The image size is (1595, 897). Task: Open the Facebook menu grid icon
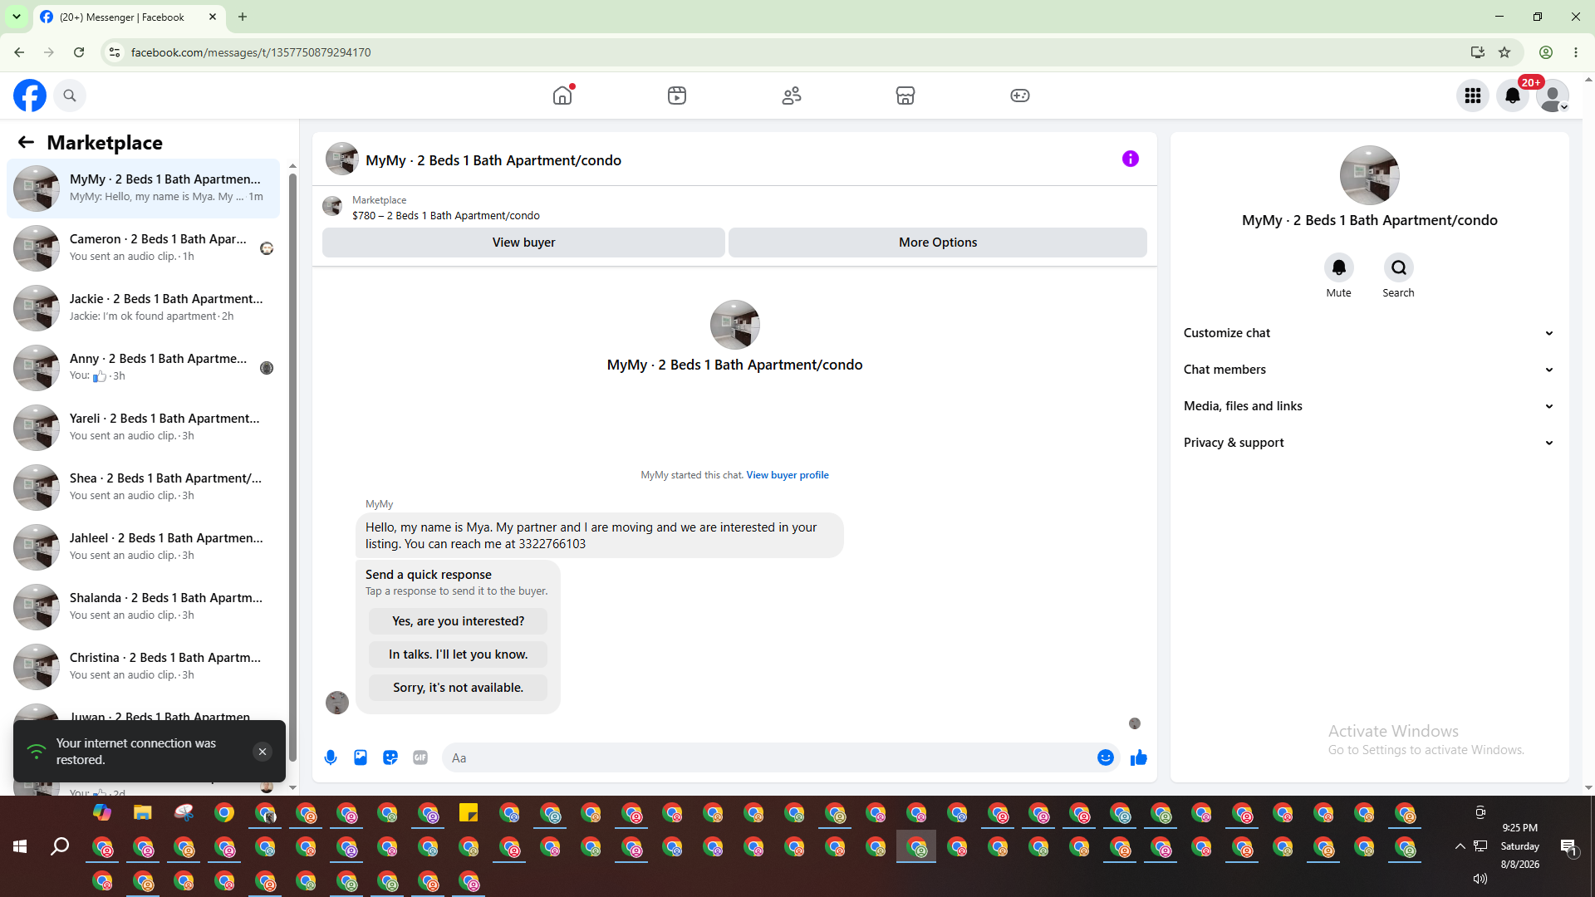1473,96
